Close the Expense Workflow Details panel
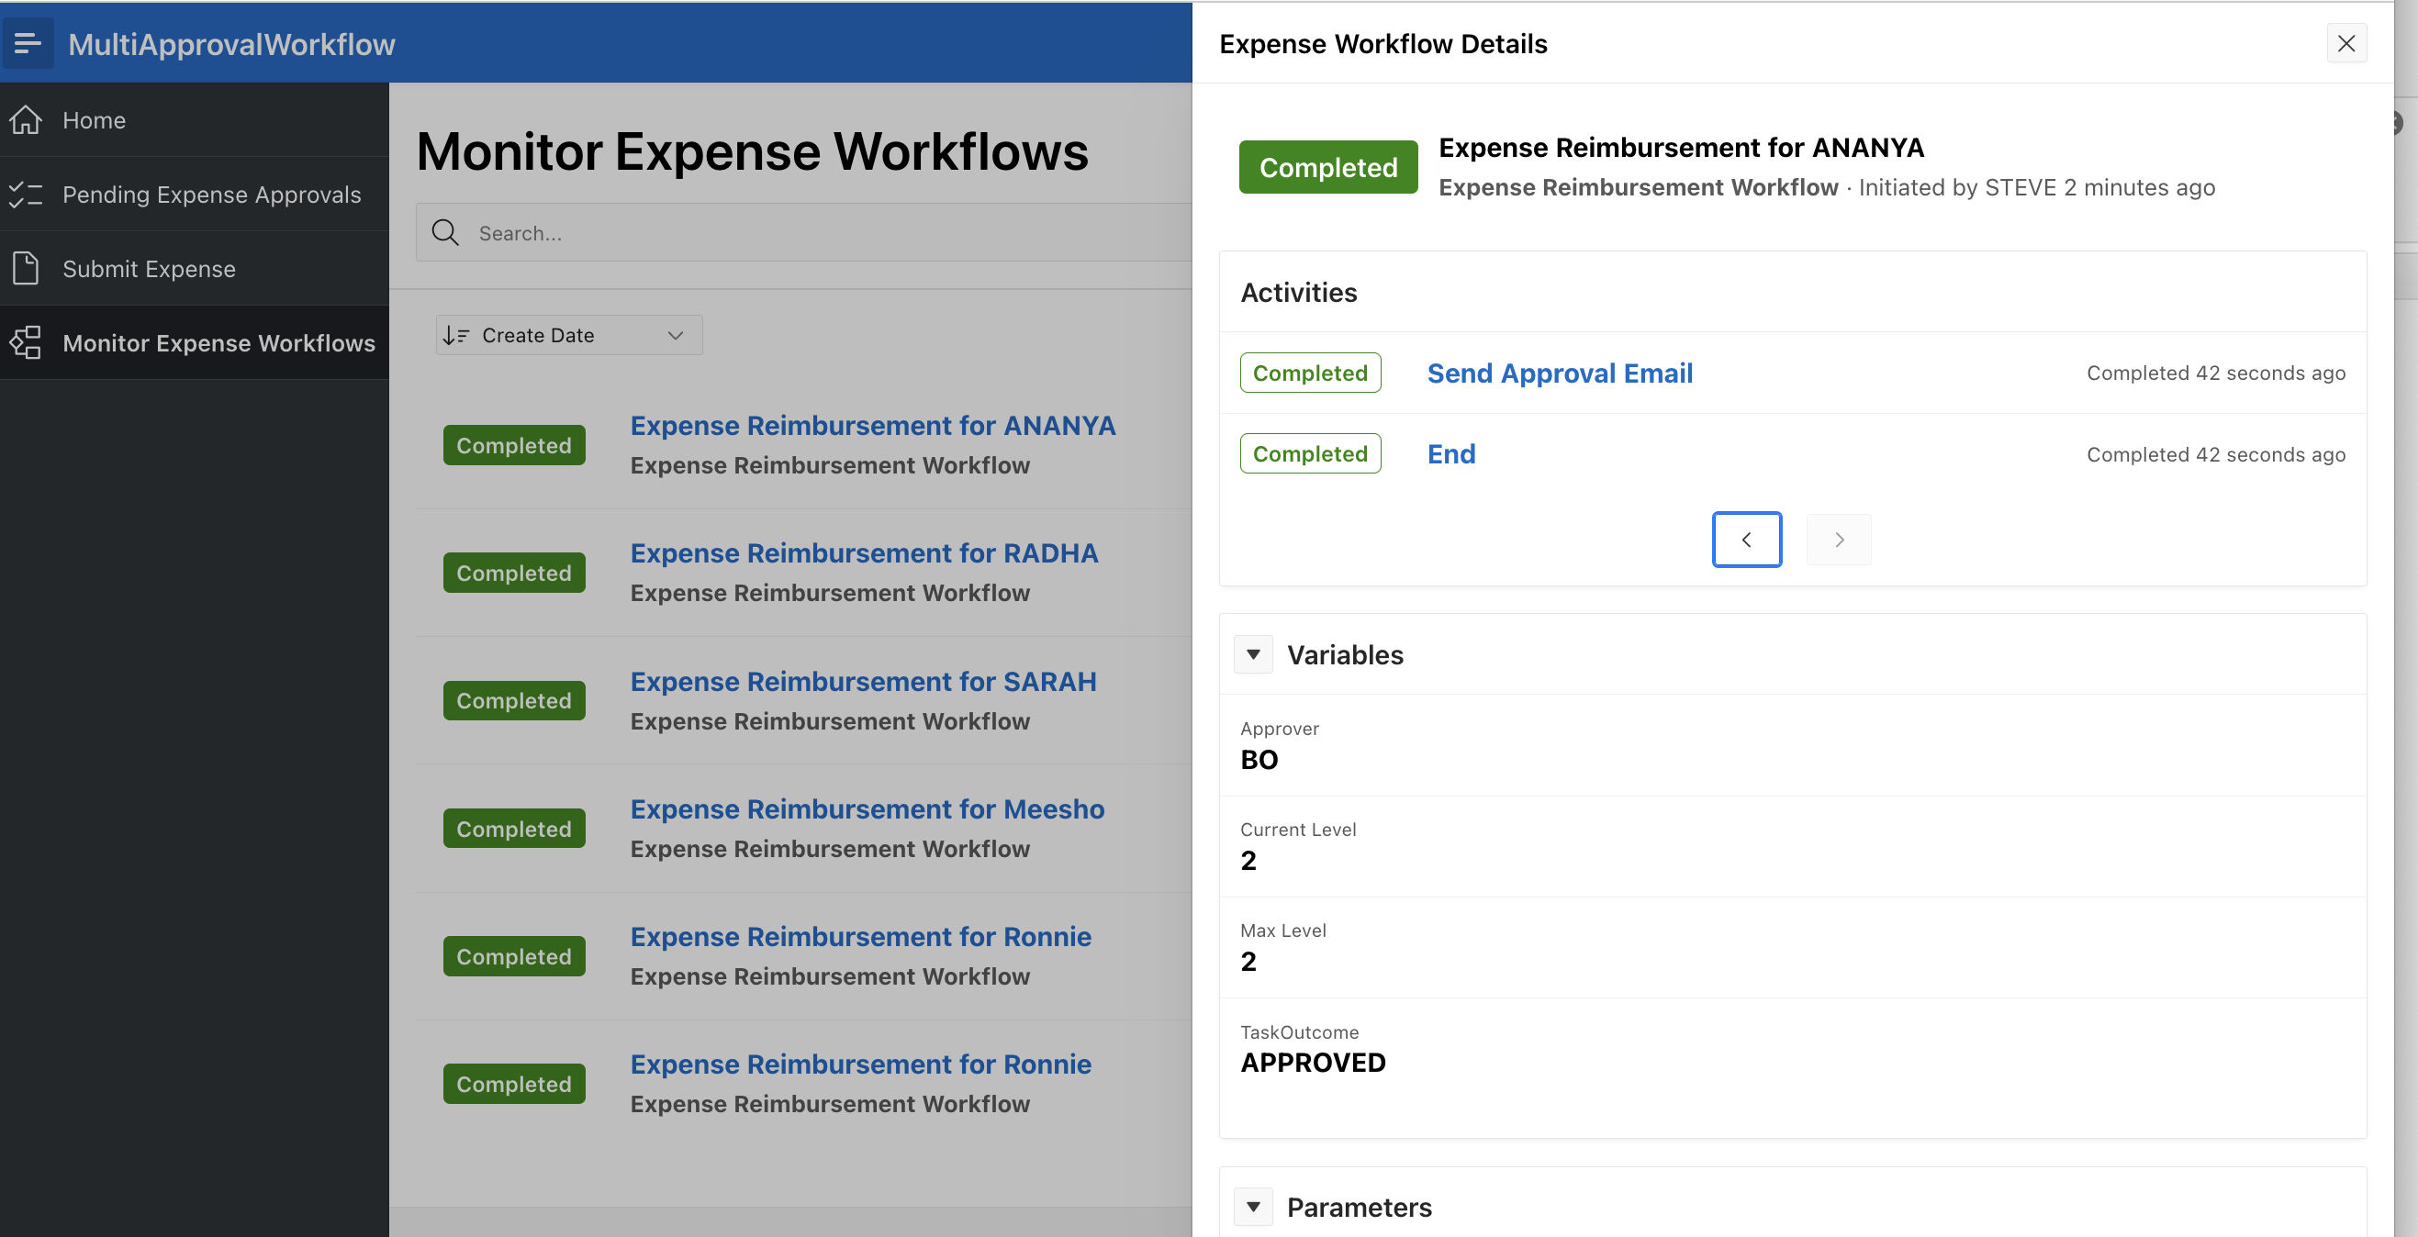The height and width of the screenshot is (1237, 2418). click(x=2345, y=43)
